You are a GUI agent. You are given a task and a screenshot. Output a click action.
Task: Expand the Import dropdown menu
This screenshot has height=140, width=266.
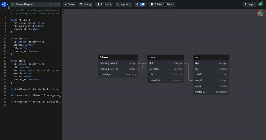click(123, 4)
